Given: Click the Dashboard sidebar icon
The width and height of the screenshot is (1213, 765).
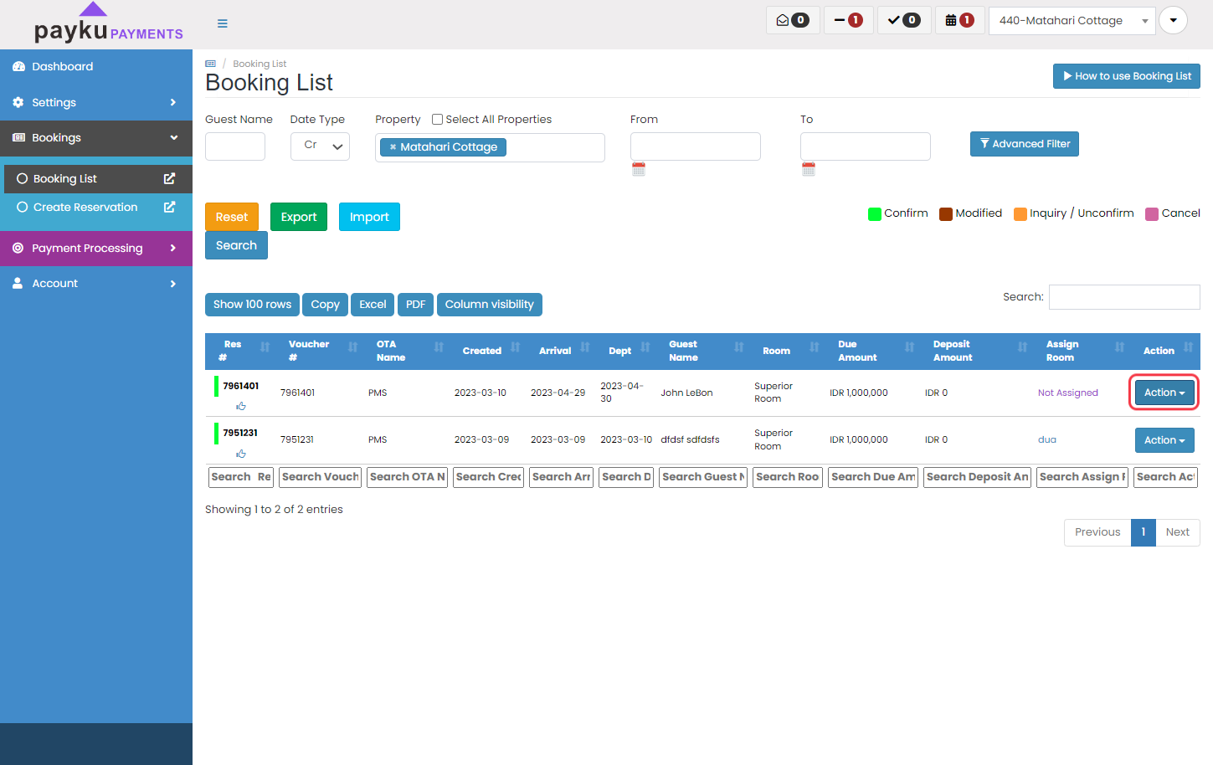Looking at the screenshot, I should coord(18,66).
